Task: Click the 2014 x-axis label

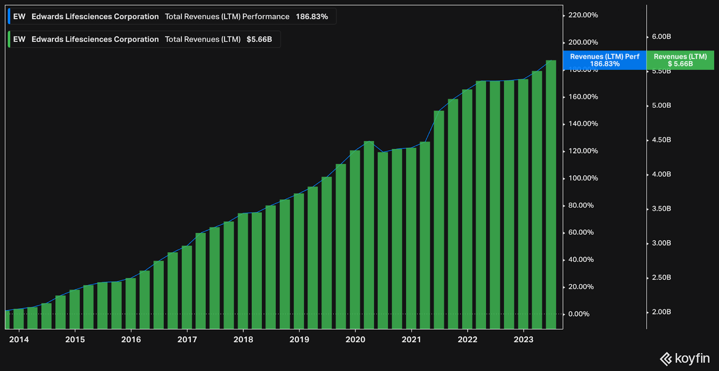Action: [x=19, y=340]
